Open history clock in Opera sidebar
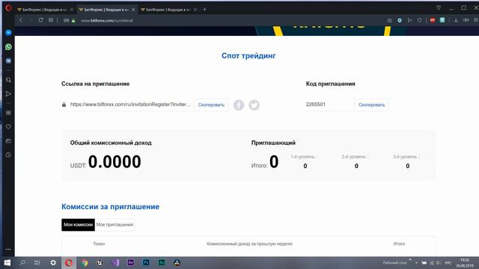 coord(8,155)
